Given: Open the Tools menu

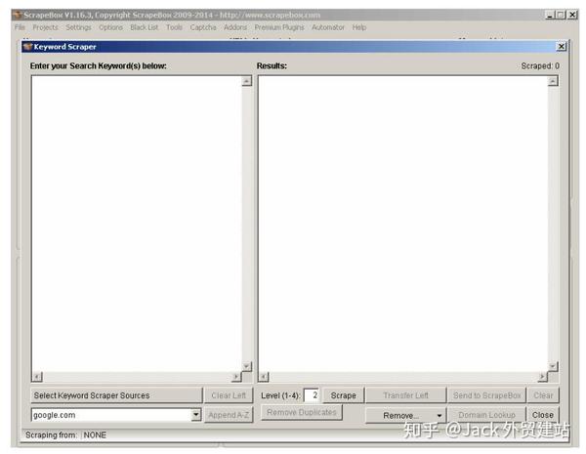Looking at the screenshot, I should [174, 27].
